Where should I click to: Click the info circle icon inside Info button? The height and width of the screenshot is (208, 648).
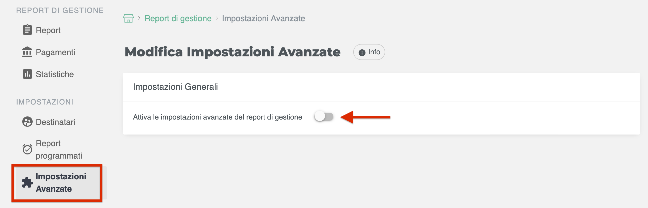pyautogui.click(x=363, y=52)
